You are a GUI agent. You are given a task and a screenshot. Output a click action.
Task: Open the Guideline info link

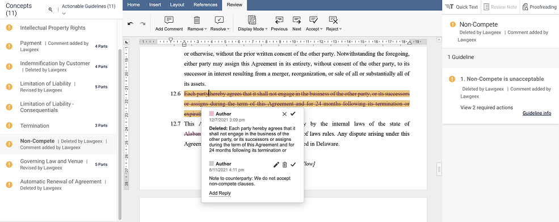537,114
